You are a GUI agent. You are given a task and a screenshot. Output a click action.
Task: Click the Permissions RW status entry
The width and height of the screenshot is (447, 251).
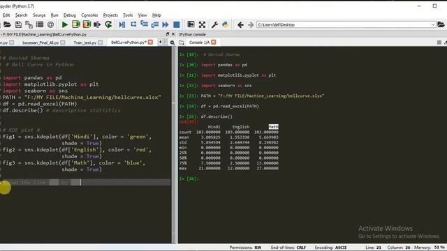[245, 248]
